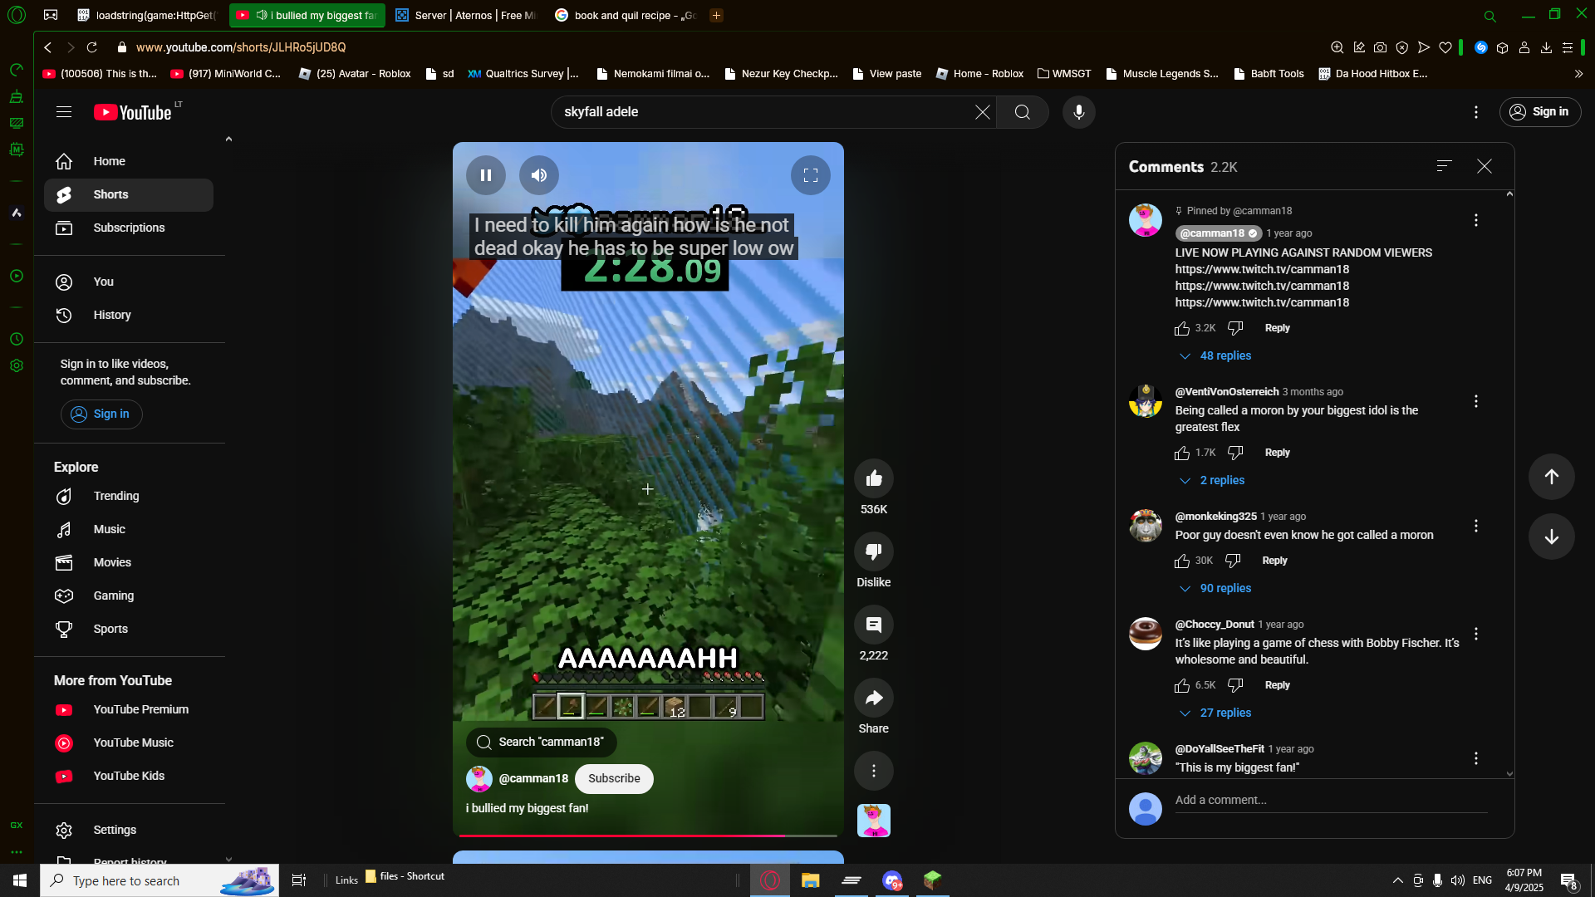Go to previous Short with up arrow
Screen dimensions: 1595x897
tap(1552, 477)
